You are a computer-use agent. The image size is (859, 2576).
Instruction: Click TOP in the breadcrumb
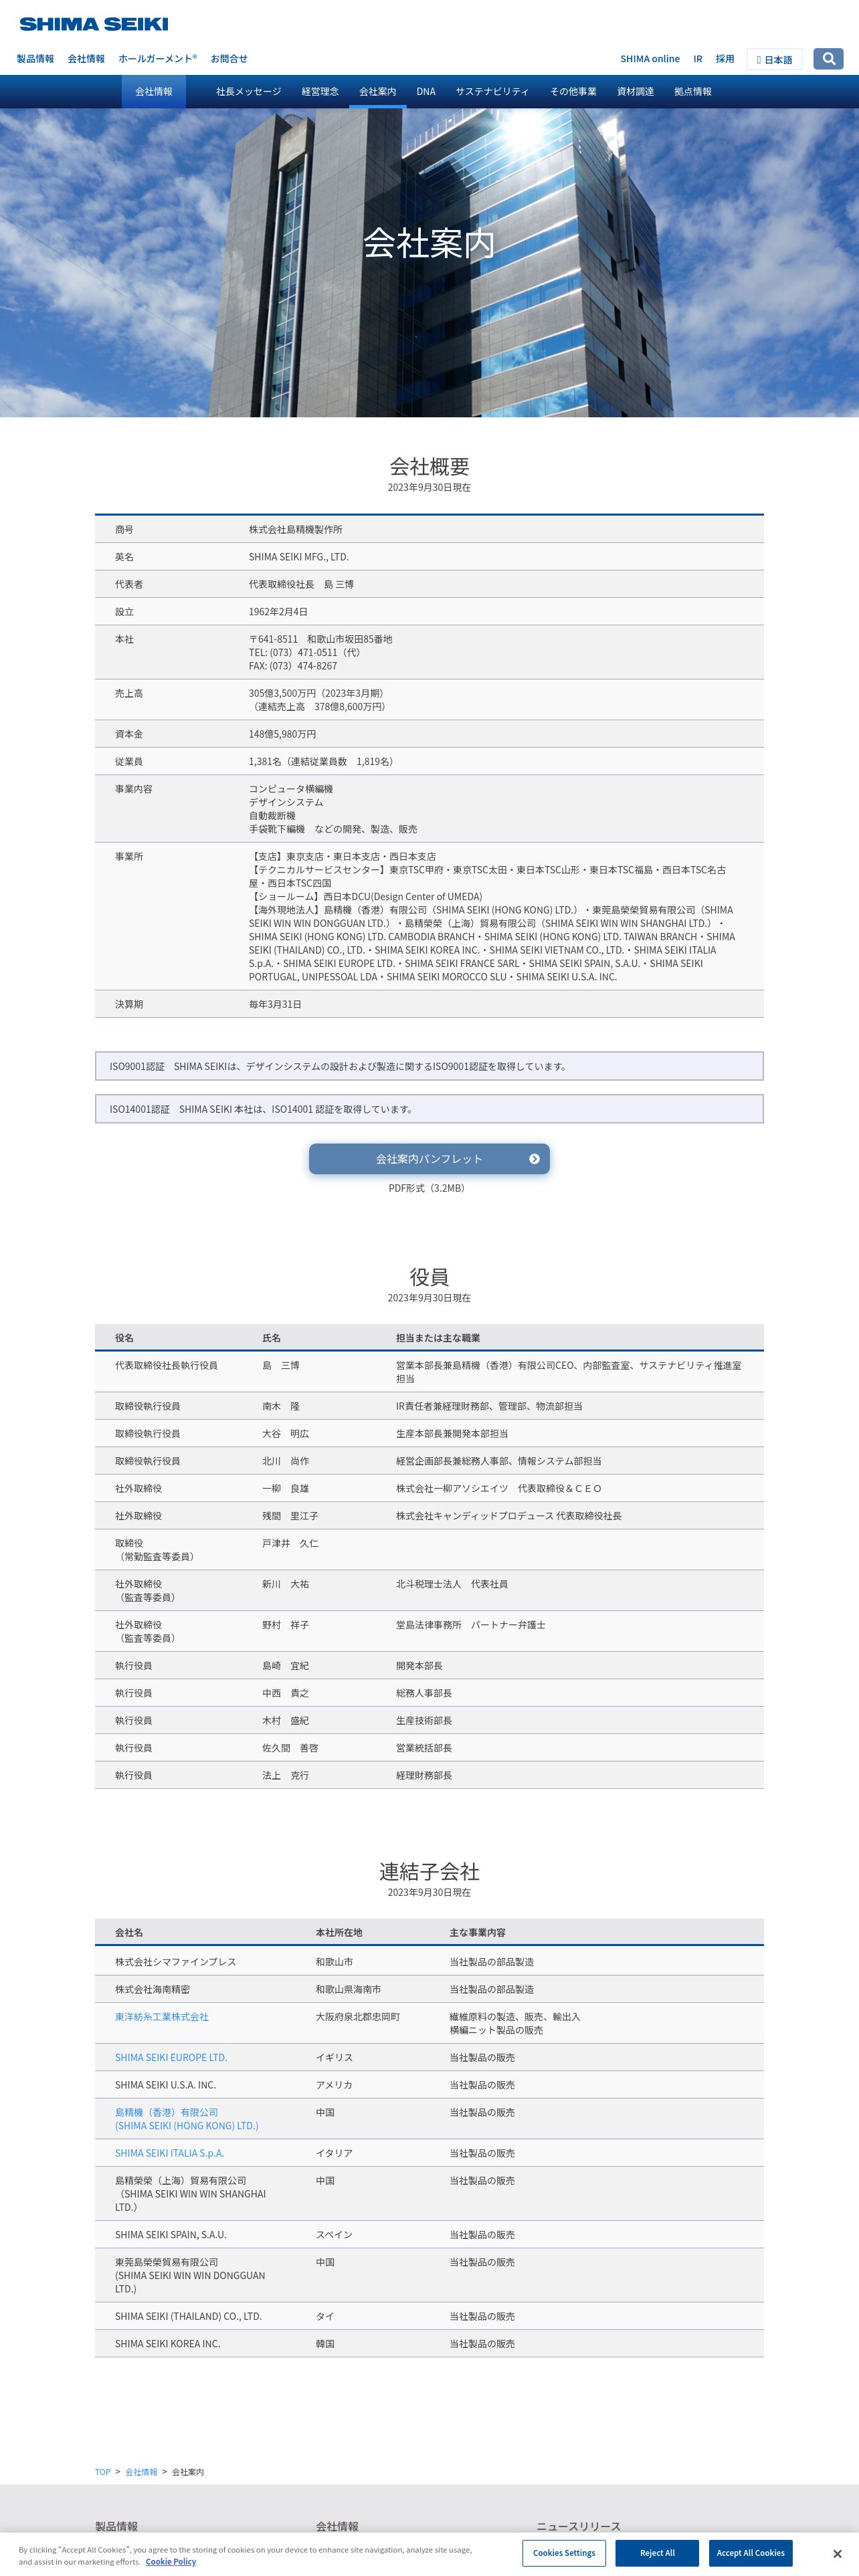103,2472
